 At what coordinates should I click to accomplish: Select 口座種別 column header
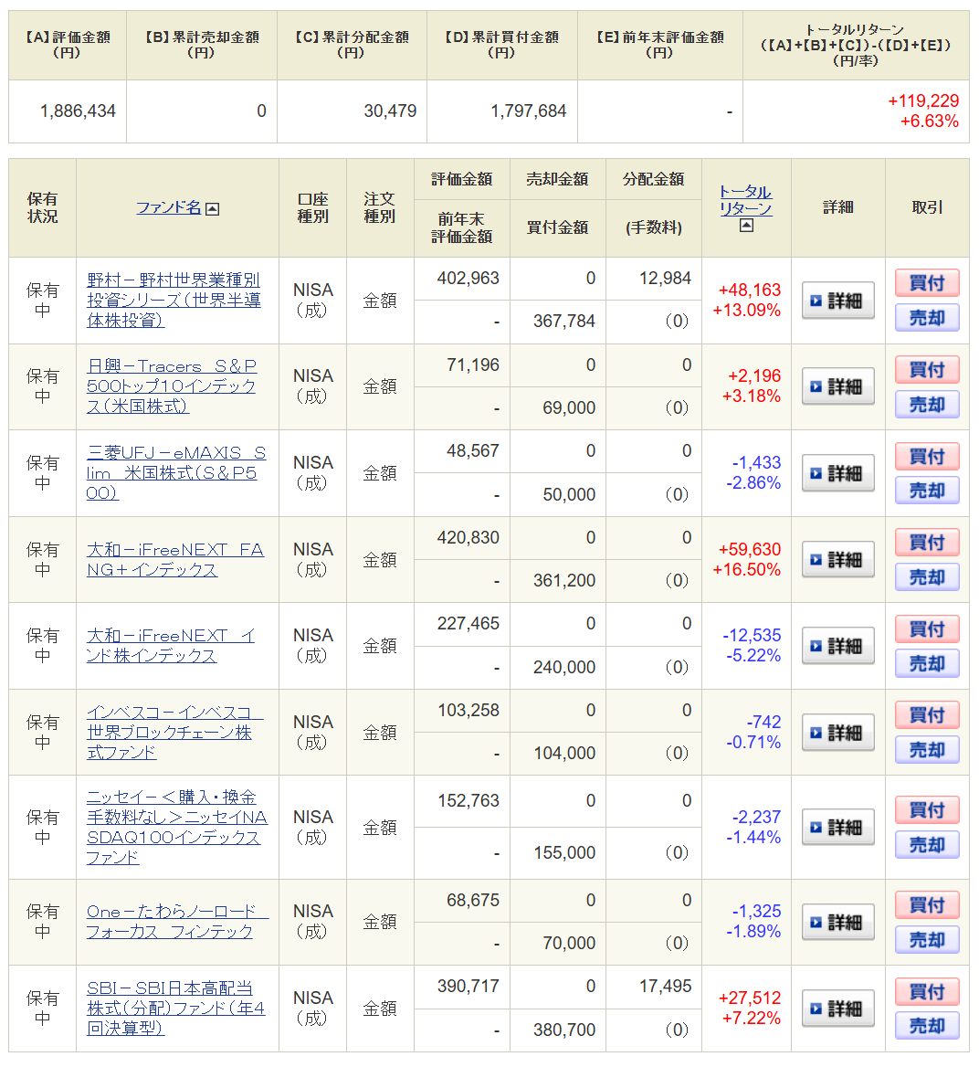pyautogui.click(x=313, y=207)
